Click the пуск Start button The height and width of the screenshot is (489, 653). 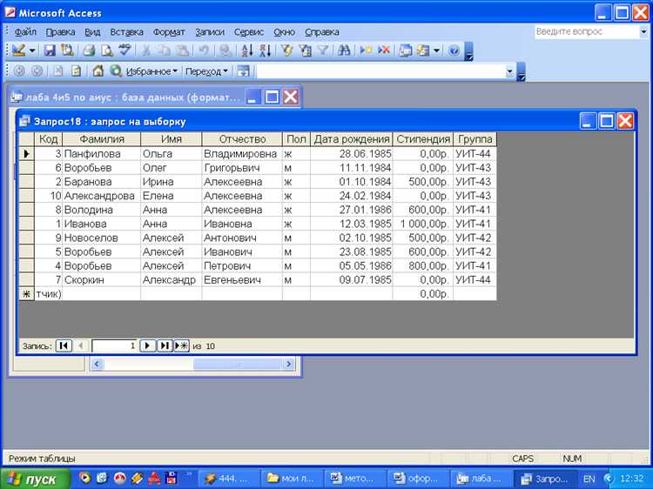click(x=33, y=479)
